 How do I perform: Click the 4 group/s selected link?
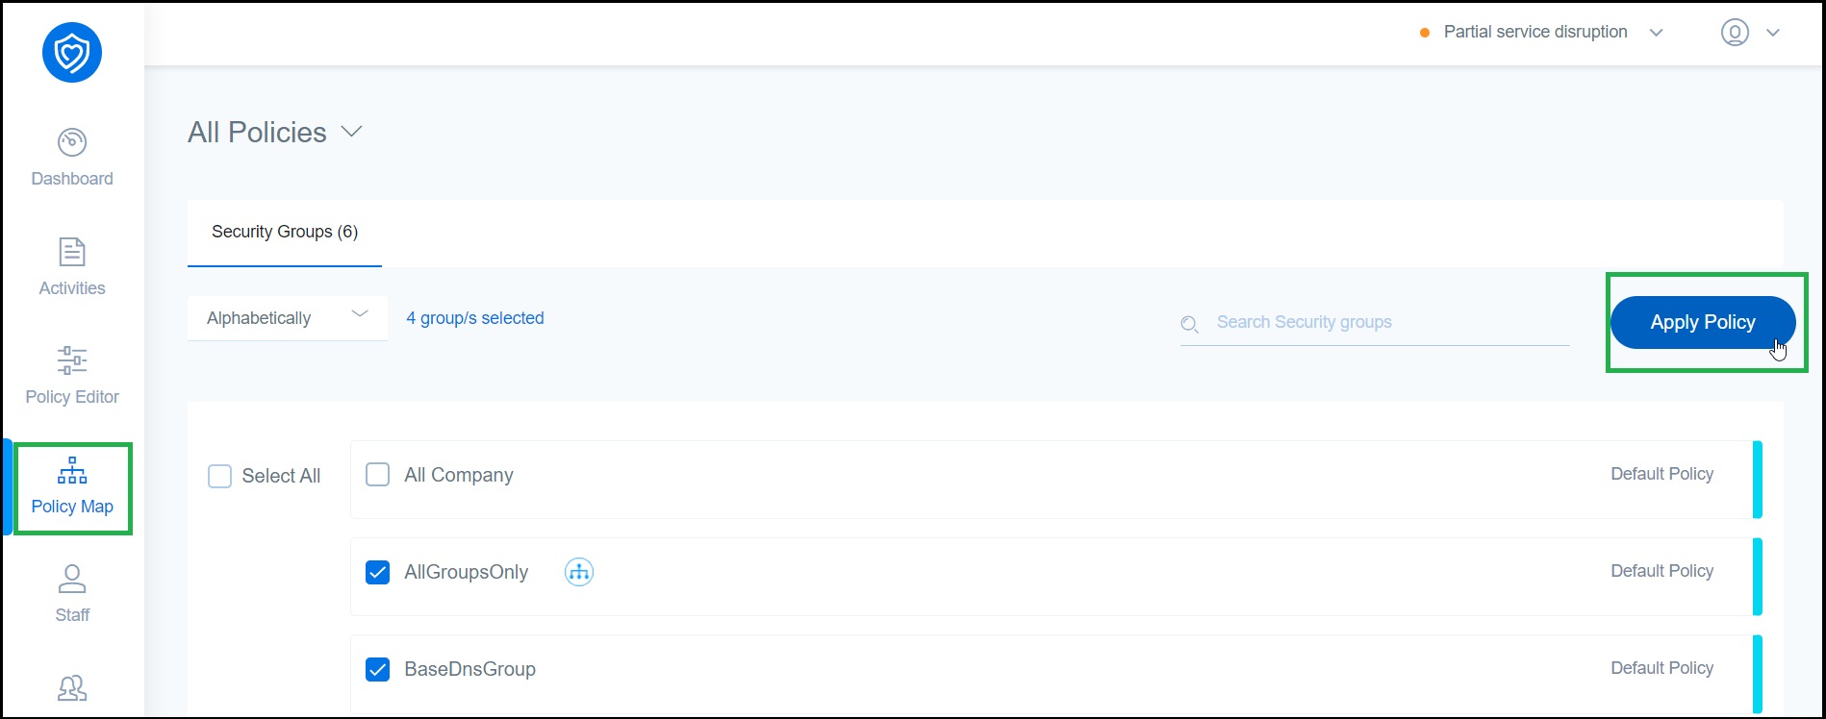point(475,318)
